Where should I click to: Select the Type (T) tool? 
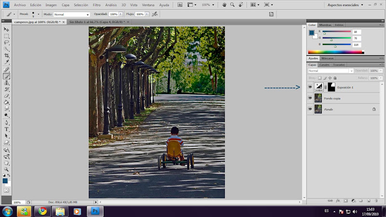pyautogui.click(x=7, y=129)
